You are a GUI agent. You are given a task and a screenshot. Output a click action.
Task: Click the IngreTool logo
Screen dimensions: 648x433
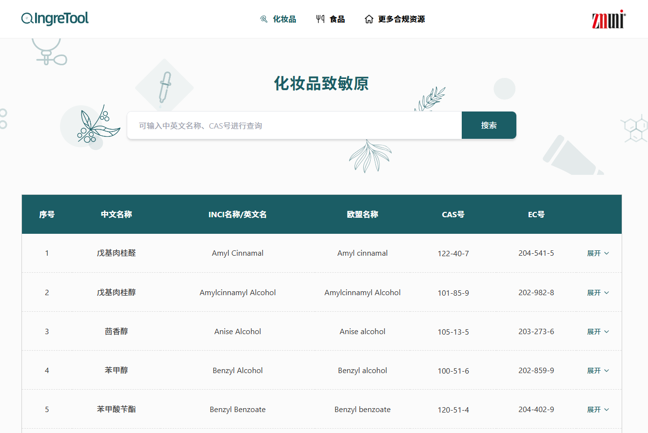coord(55,19)
